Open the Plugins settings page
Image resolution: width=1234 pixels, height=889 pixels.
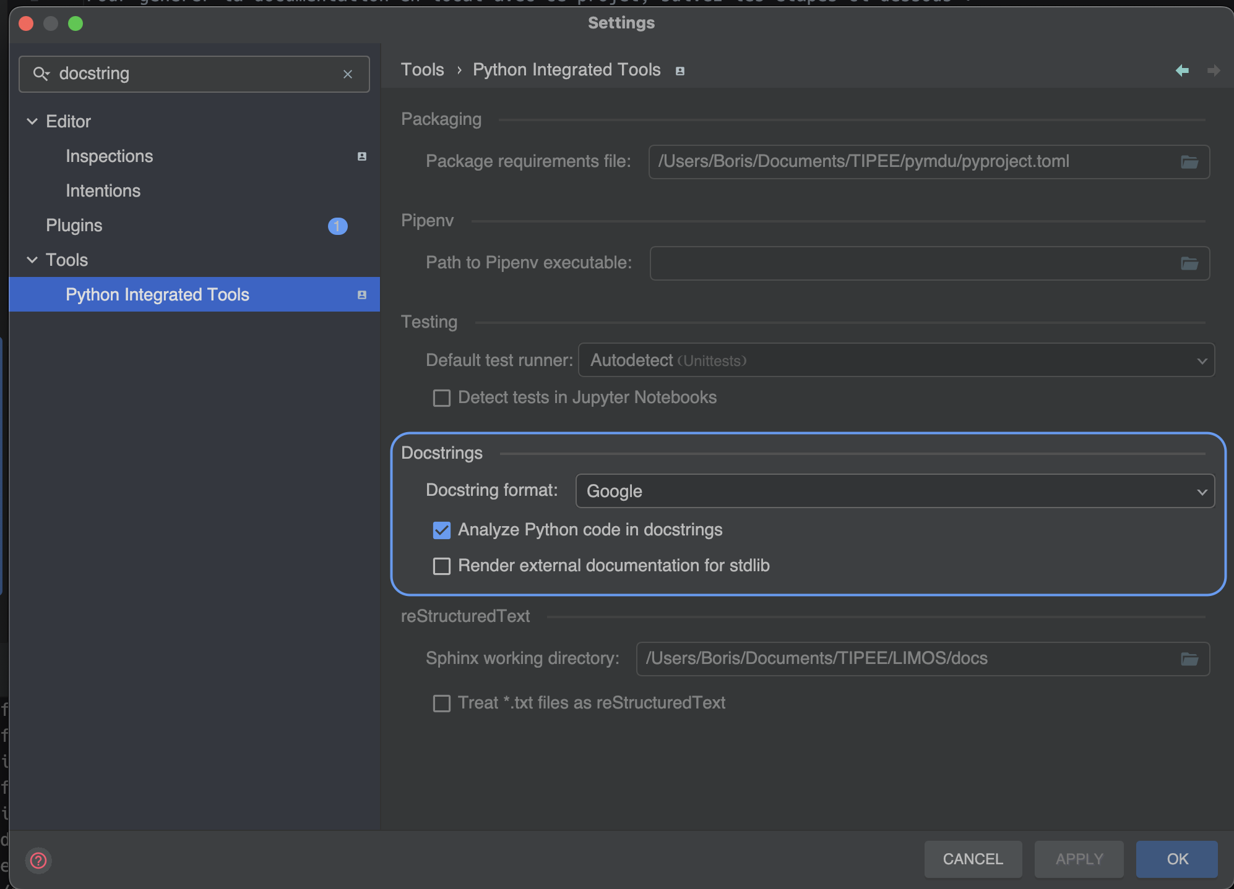[x=74, y=226]
